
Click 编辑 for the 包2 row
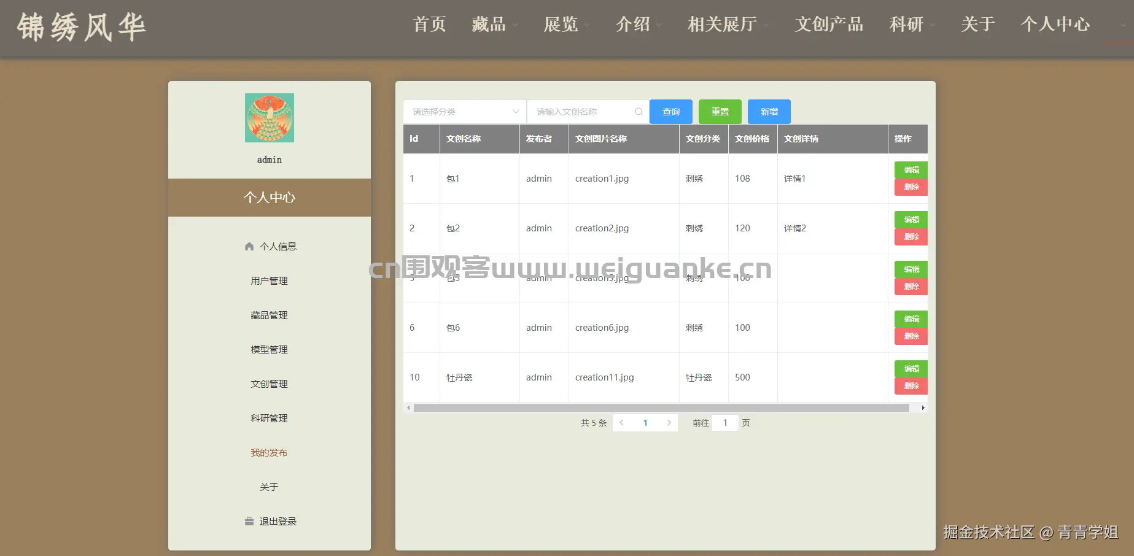911,220
